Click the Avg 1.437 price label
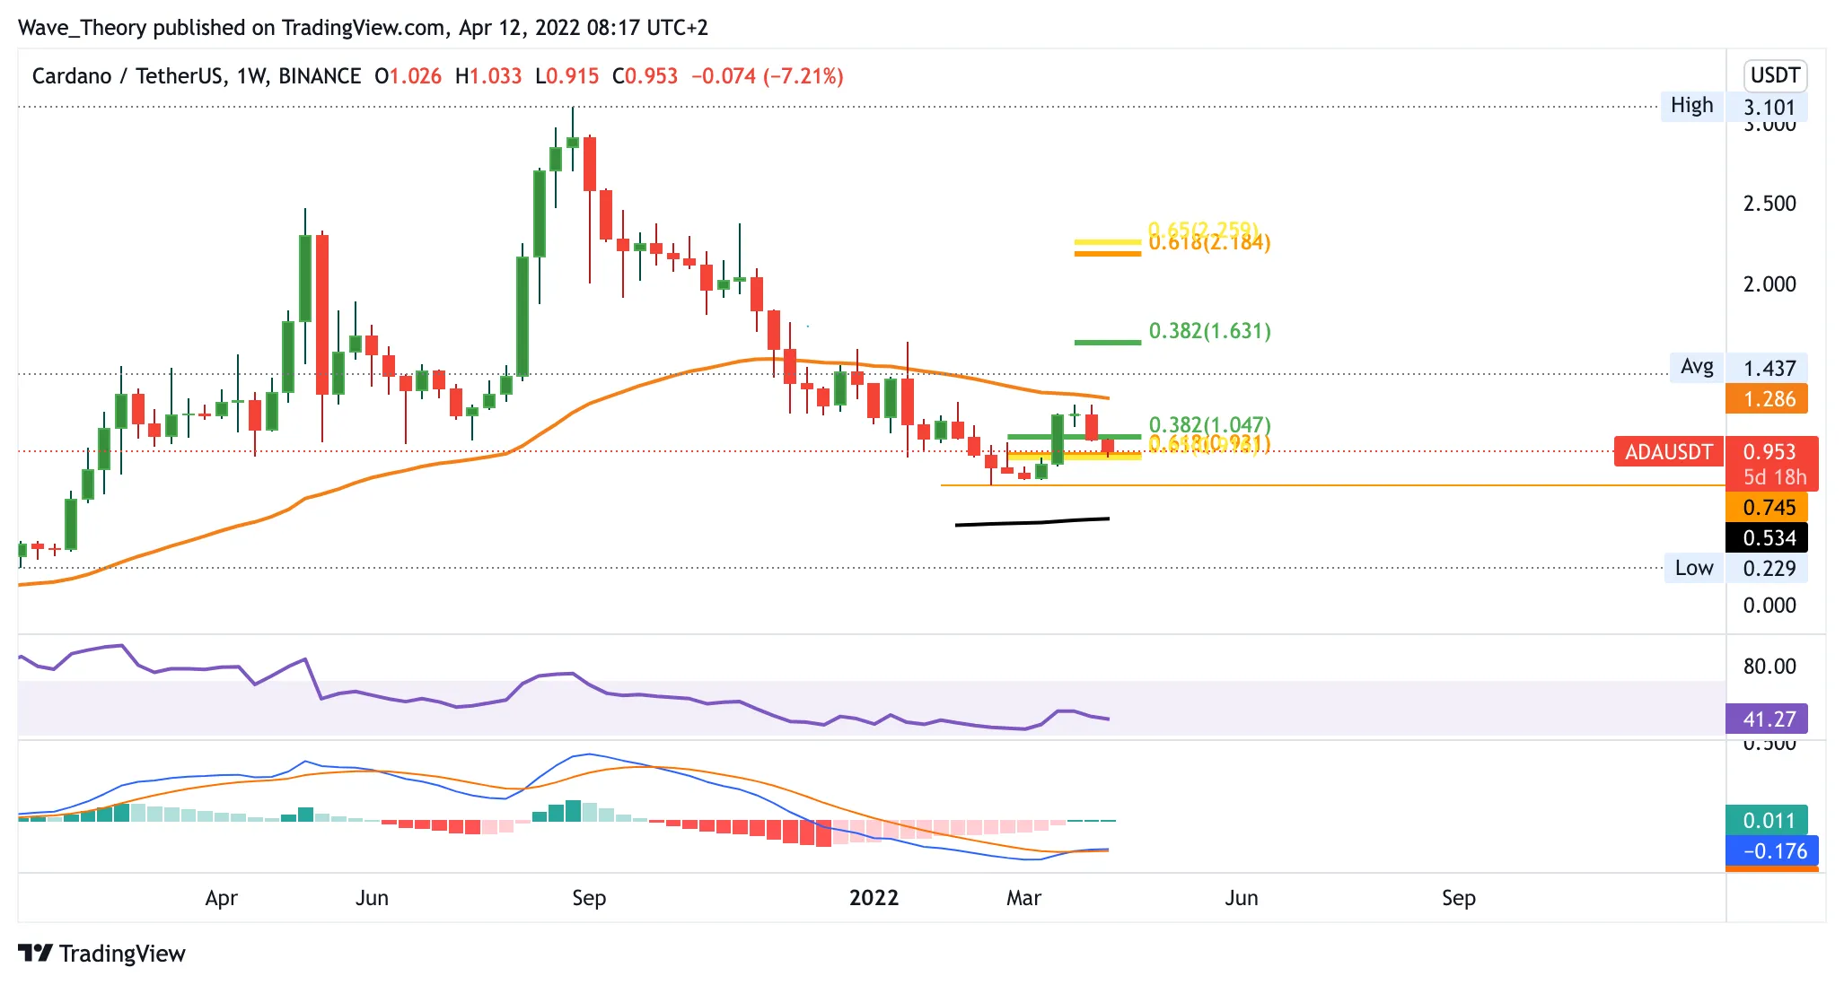This screenshot has height=985, width=1844. pyautogui.click(x=1739, y=368)
